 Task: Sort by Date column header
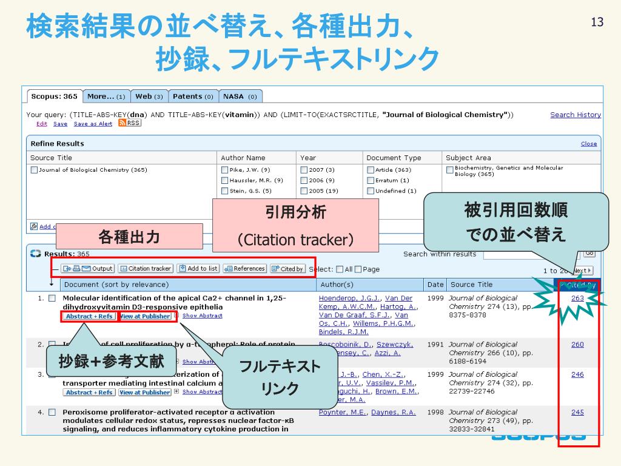tap(435, 285)
